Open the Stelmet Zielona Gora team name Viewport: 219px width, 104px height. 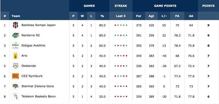tap(38, 86)
